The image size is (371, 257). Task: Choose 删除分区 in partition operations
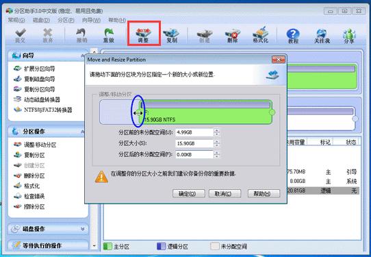[29, 175]
